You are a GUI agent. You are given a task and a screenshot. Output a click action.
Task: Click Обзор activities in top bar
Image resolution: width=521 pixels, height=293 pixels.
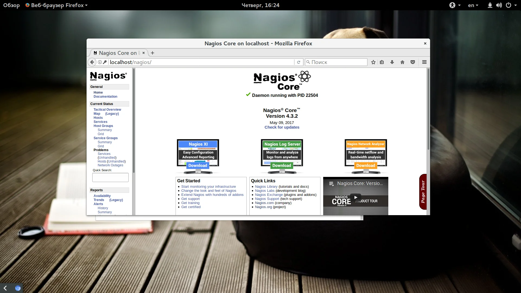coord(11,5)
